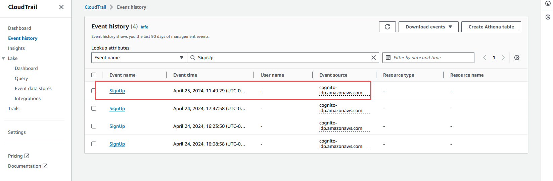Collapse the Lake section in the sidebar
Viewport: 553px width, 181px height.
3,58
